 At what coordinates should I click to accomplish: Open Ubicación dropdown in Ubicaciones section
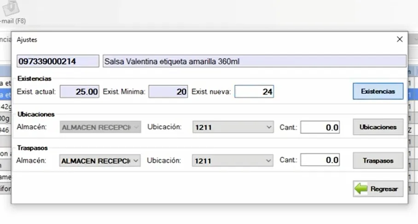coord(233,127)
